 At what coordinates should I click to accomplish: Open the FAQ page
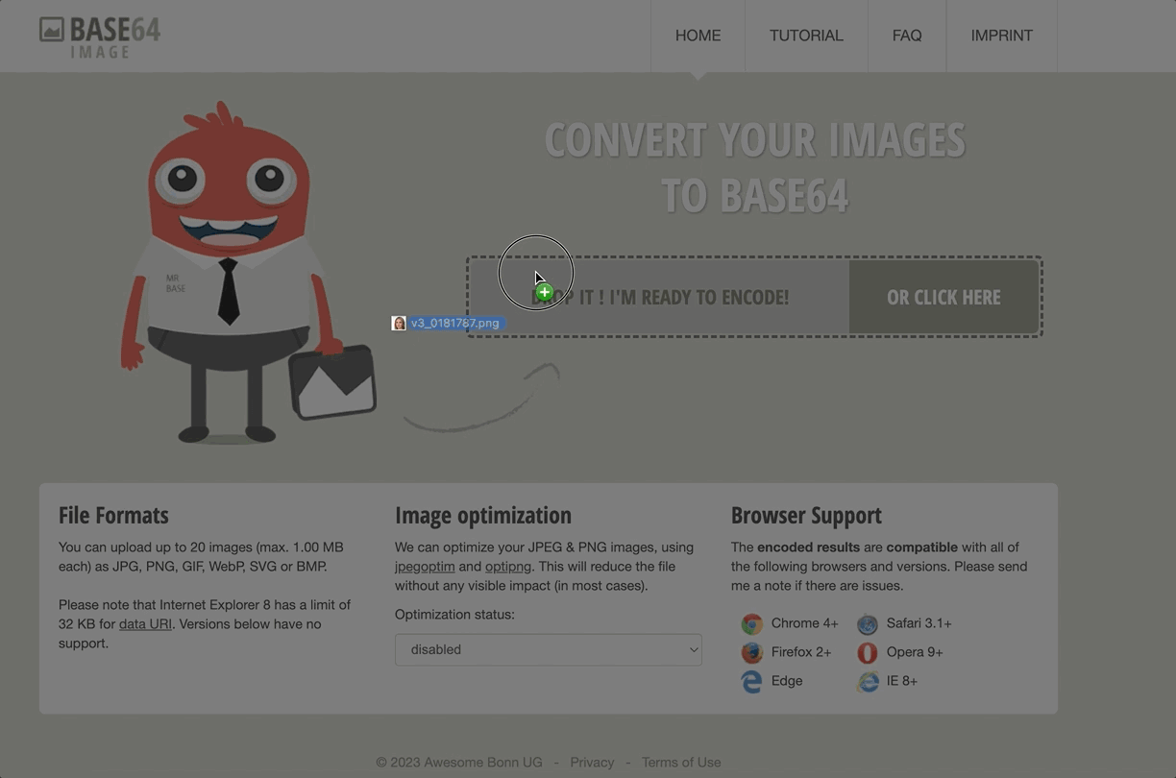[x=907, y=36]
